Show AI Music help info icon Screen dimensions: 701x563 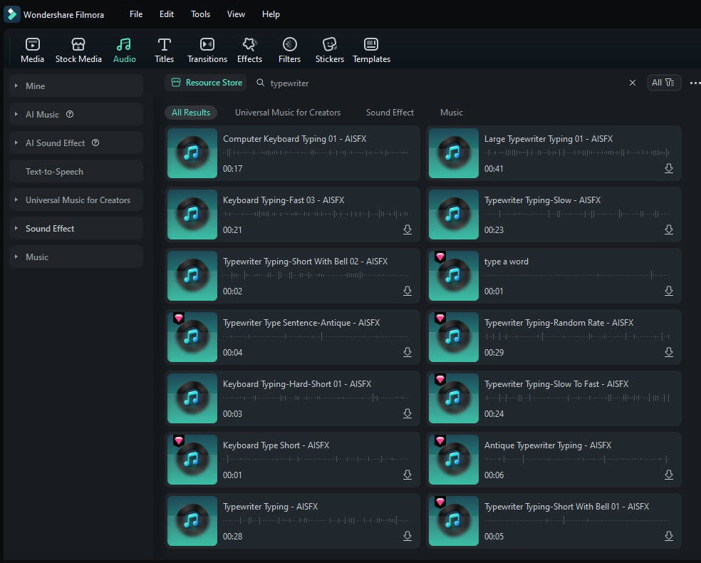tap(70, 114)
